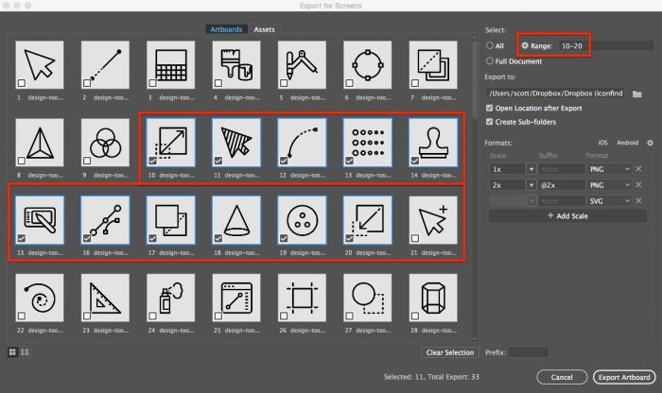The image size is (662, 393).
Task: Click artboard 13 dots pattern thumbnail
Action: click(x=368, y=143)
